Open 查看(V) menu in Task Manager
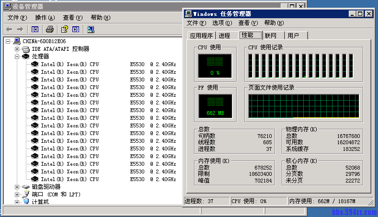The height and width of the screenshot is (217, 378). [248, 23]
